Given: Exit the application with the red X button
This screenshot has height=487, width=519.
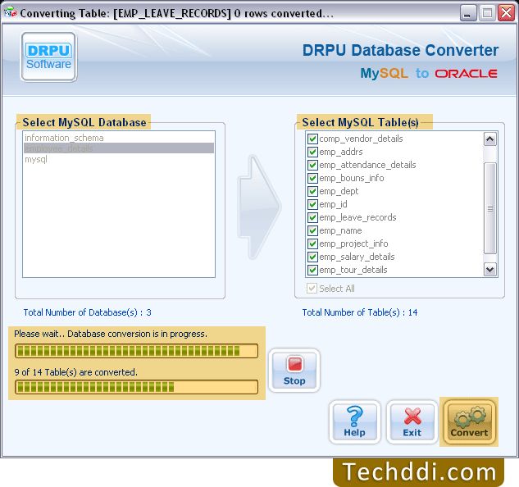Looking at the screenshot, I should (x=412, y=422).
